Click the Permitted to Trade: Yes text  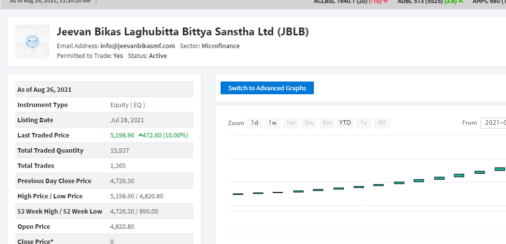click(90, 56)
